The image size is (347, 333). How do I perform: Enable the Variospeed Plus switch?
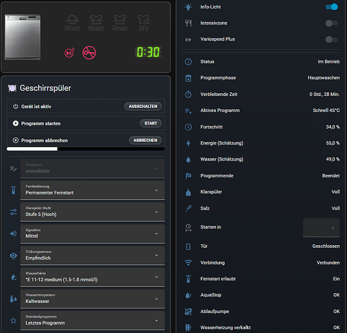click(x=332, y=39)
